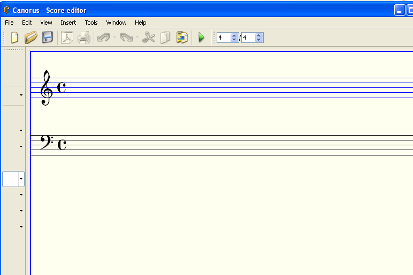Click the denominator field after the slash
413x275 pixels.
(x=248, y=38)
